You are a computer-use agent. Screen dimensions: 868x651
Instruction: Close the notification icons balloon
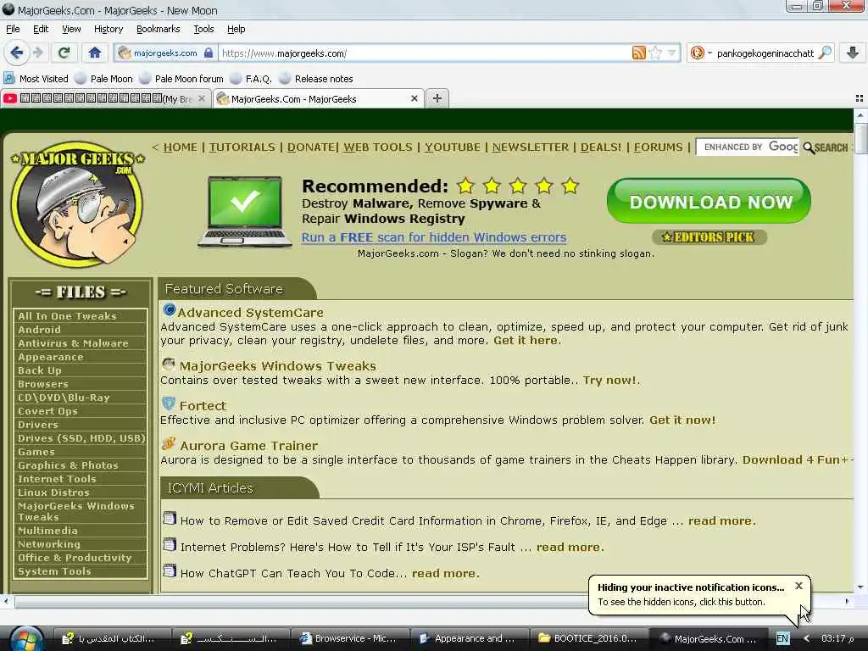(798, 586)
